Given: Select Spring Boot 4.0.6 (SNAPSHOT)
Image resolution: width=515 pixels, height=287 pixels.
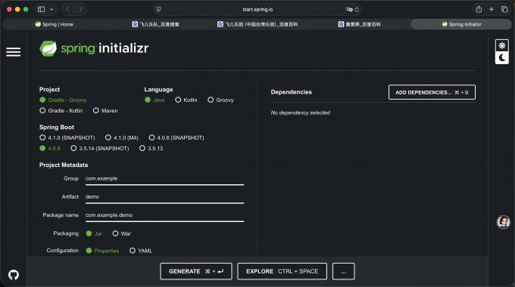Looking at the screenshot, I should click(x=176, y=137).
